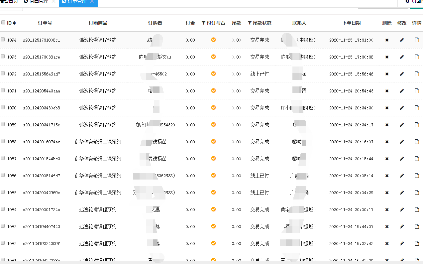Screen dimensions: 423x264
Task: Toggle the select-all checkbox in header
Action: [3, 23]
